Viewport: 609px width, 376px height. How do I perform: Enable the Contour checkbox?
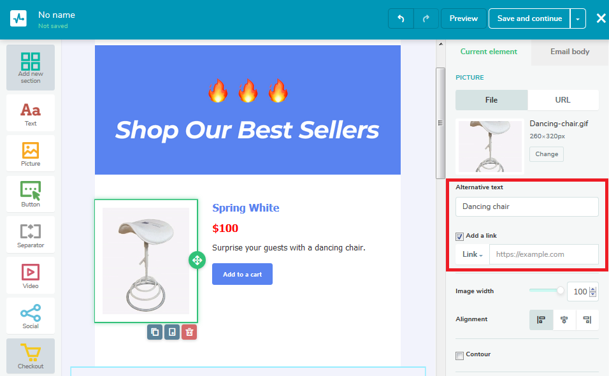[x=459, y=356]
